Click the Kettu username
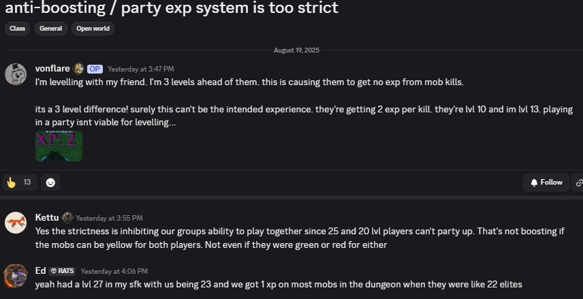Screen dimensions: 583x299 point(47,217)
